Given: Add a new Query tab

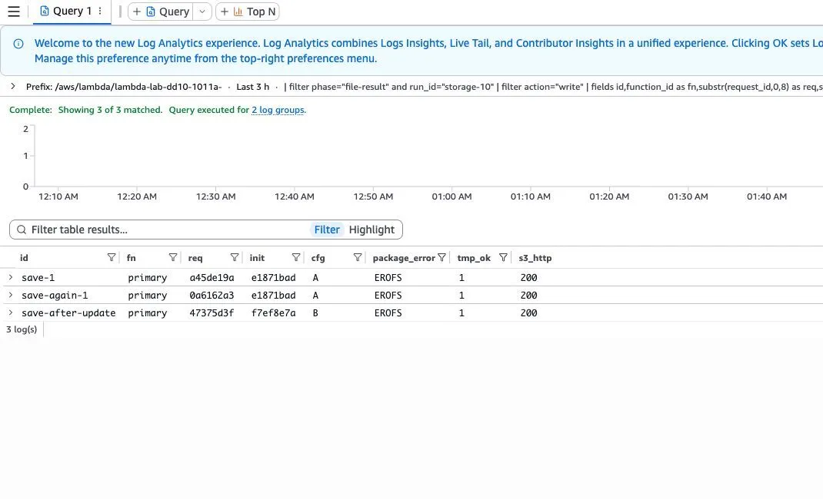Looking at the screenshot, I should (161, 12).
